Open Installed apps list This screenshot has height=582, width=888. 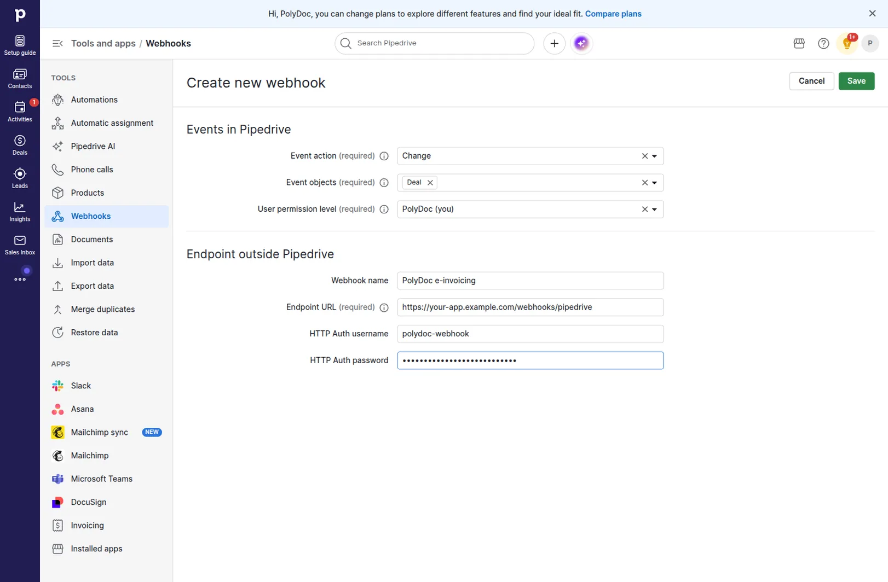pyautogui.click(x=107, y=549)
